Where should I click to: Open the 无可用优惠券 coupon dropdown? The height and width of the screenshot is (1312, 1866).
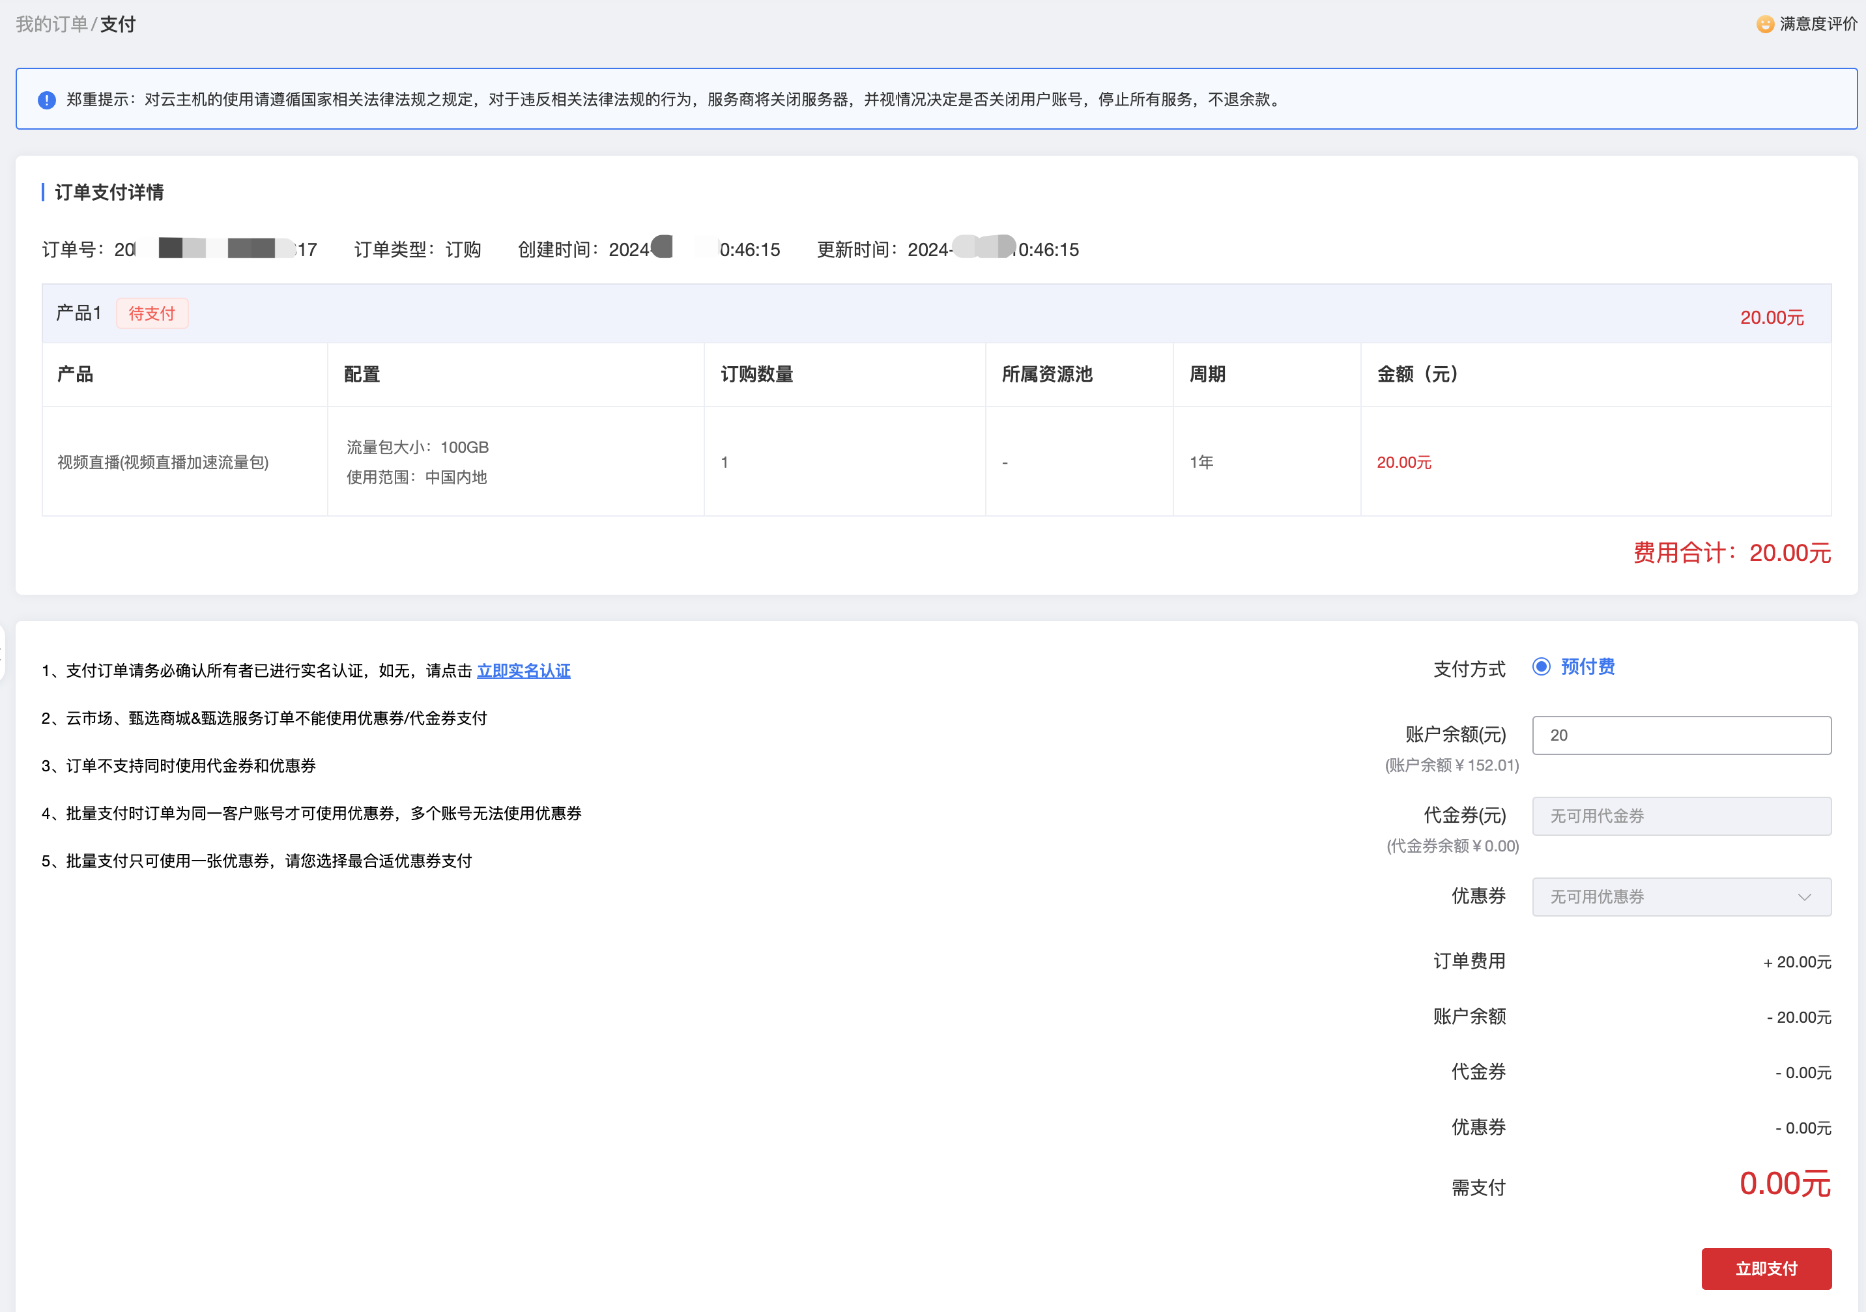[1682, 897]
